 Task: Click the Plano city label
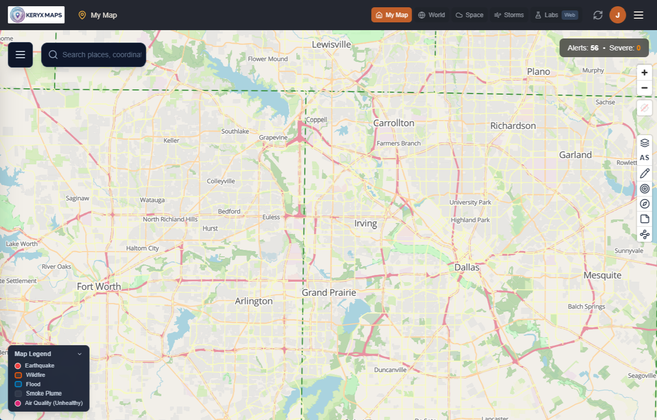(538, 72)
